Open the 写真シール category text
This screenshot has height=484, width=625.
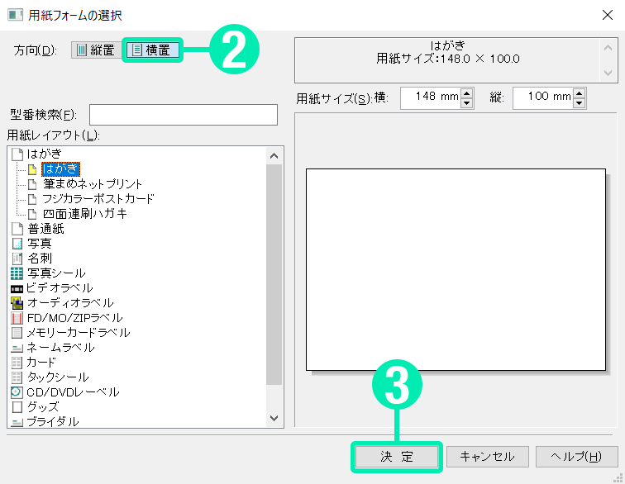[x=56, y=273]
